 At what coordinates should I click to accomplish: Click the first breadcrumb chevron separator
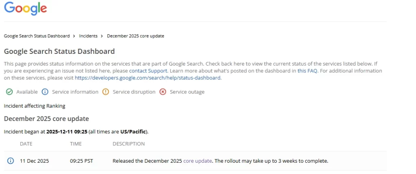click(74, 36)
